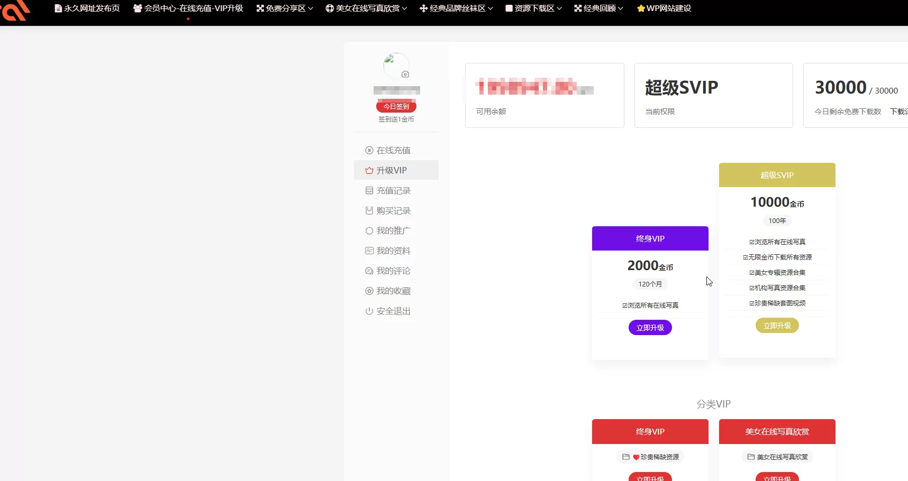Expand 经典品牌丝袜区 dropdown arrow

(490, 8)
